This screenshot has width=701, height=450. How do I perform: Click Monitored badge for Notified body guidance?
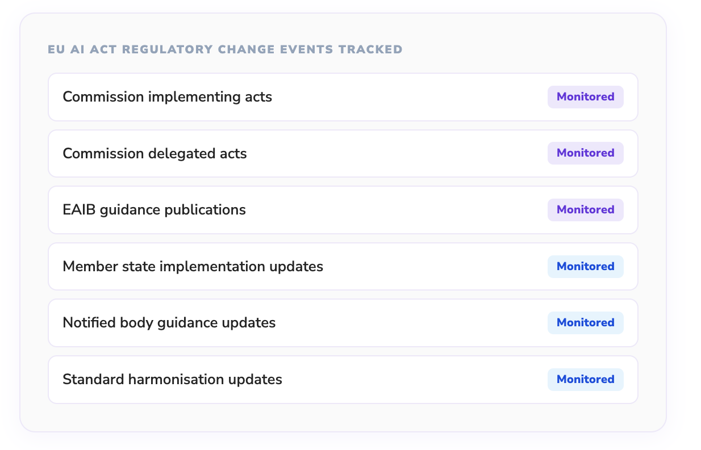point(585,323)
